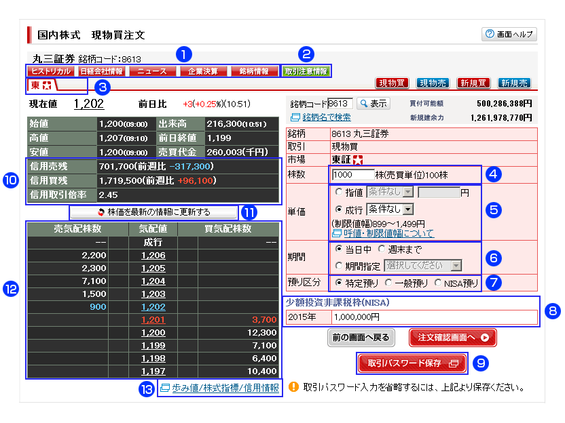The image size is (565, 423).
Task: Click 前の画面へ戻る button
Action: (x=361, y=338)
